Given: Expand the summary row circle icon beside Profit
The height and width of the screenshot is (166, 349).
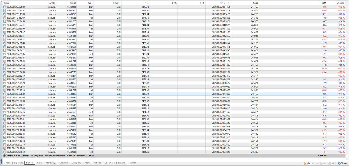Looking at the screenshot, I should (4, 156).
